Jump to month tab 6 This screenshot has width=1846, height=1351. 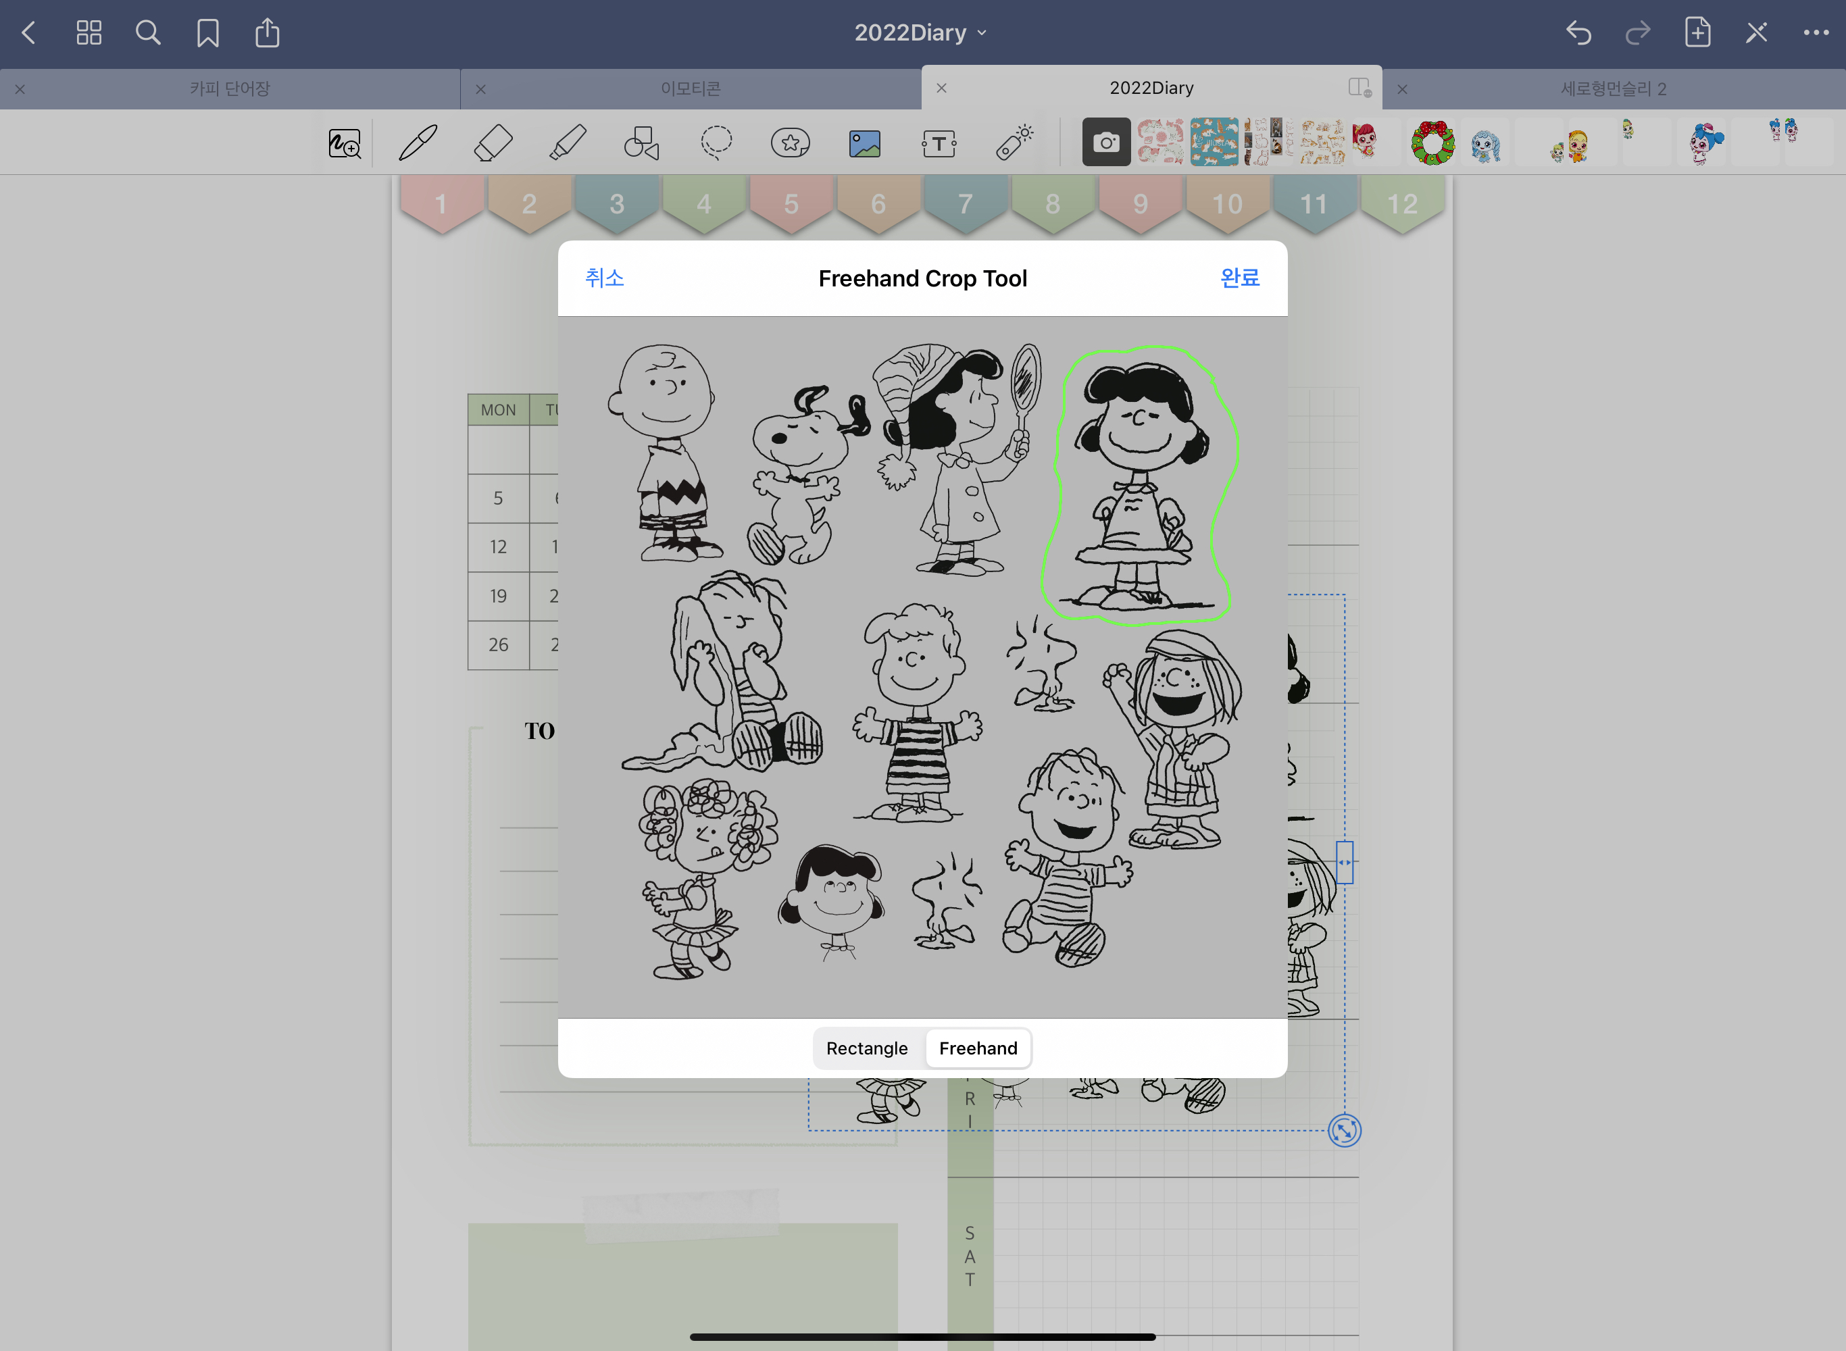pos(878,203)
